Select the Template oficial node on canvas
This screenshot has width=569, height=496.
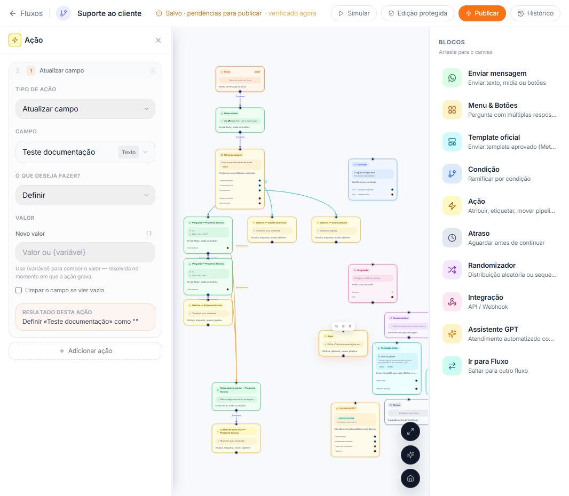[397, 369]
